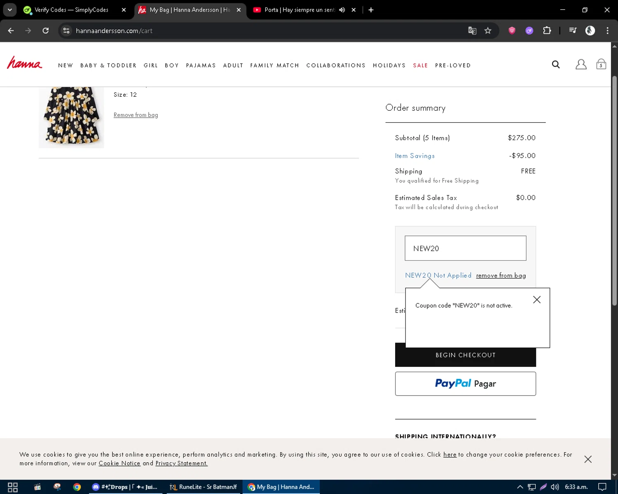The image size is (618, 494).
Task: Go forward in browser history
Action: (28, 30)
